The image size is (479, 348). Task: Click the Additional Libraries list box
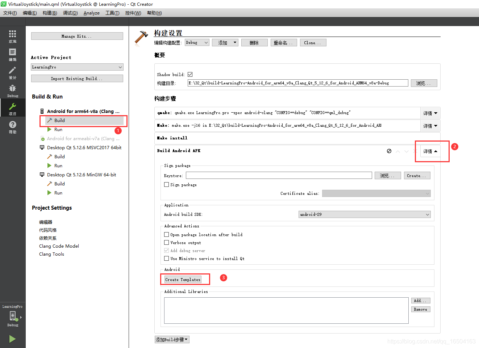[286, 310]
